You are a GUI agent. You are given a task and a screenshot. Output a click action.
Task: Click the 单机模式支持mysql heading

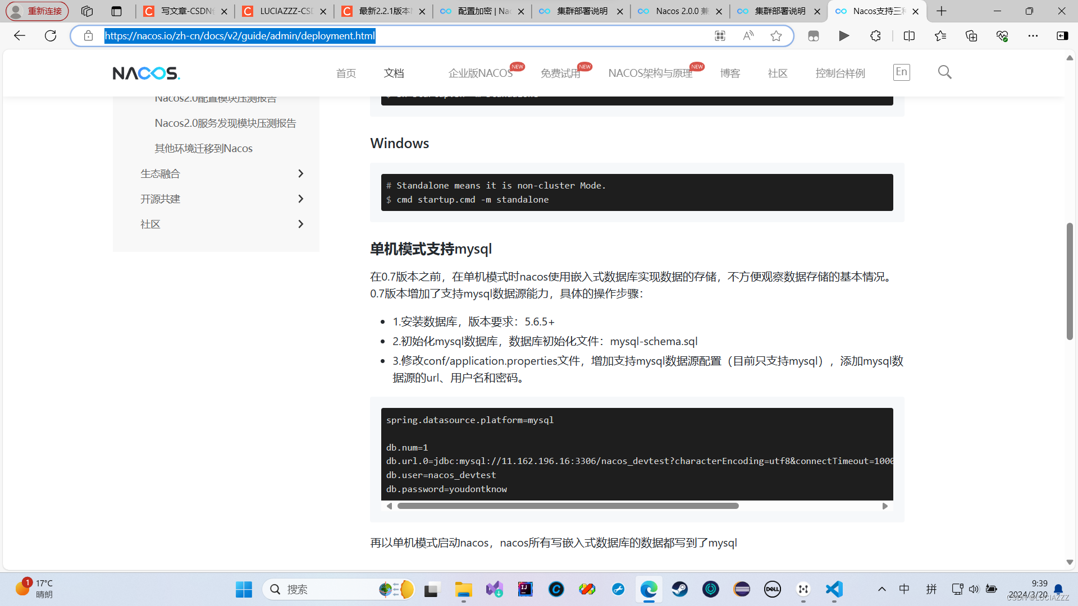(x=431, y=249)
